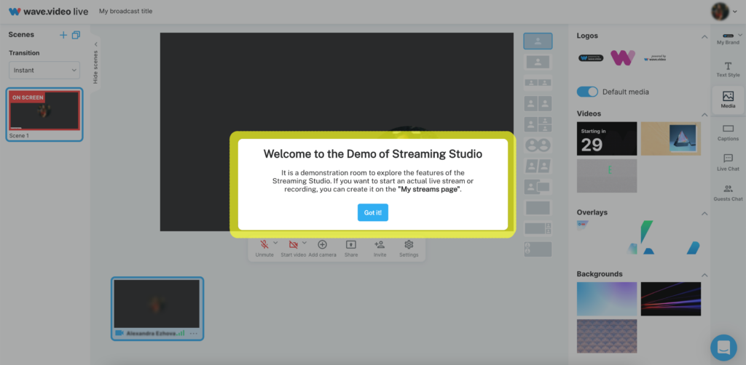Open the support chat bubble
746x365 pixels.
pyautogui.click(x=723, y=348)
